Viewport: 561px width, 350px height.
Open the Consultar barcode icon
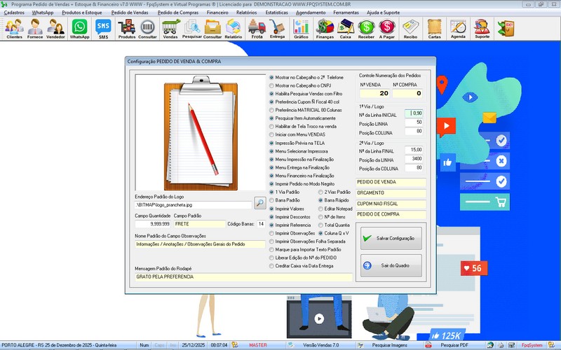coord(147,29)
